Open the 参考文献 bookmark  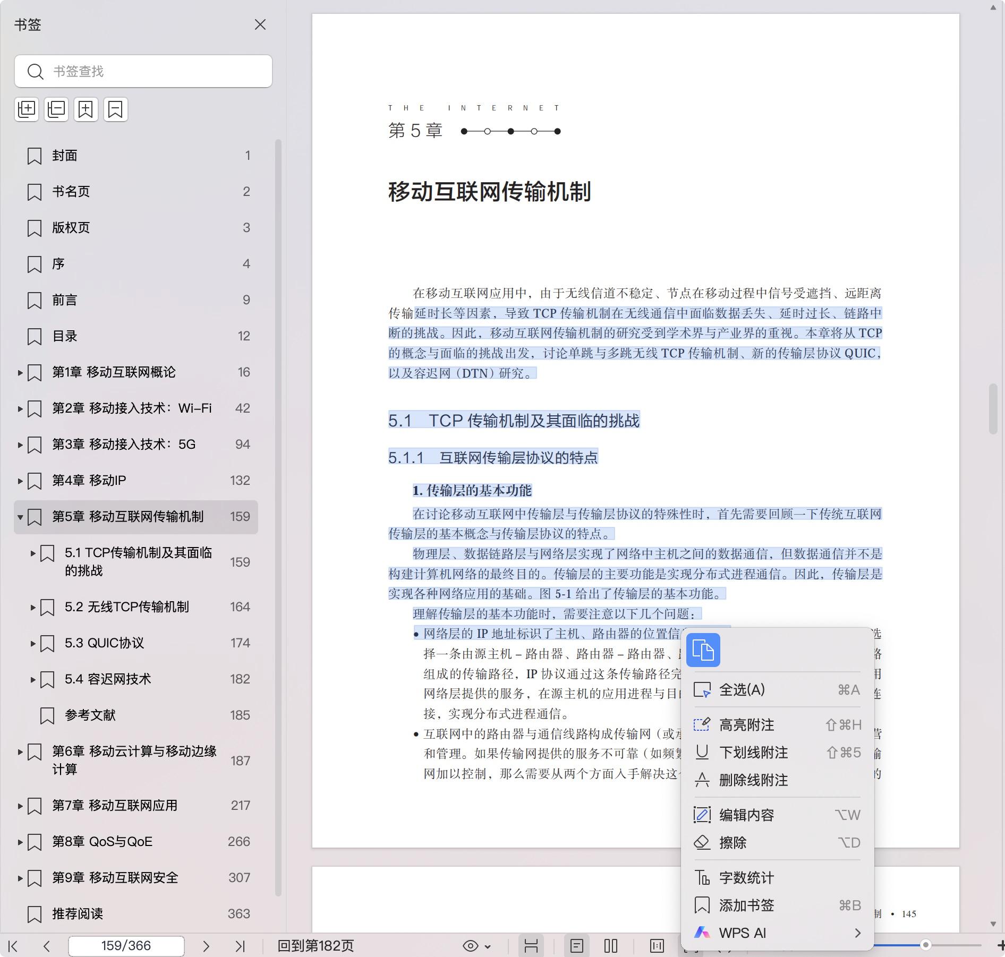[90, 715]
